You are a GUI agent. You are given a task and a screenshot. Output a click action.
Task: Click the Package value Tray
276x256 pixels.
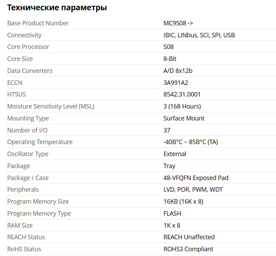click(x=169, y=166)
